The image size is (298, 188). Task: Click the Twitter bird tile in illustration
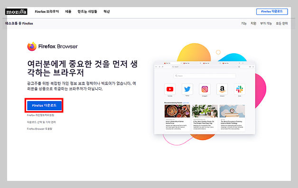187,89
